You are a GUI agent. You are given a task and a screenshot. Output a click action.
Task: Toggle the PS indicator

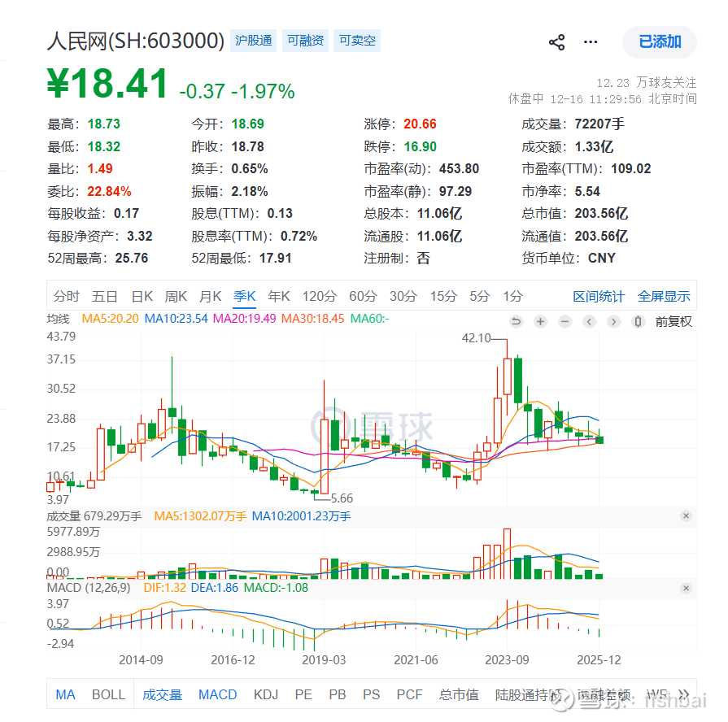372,694
